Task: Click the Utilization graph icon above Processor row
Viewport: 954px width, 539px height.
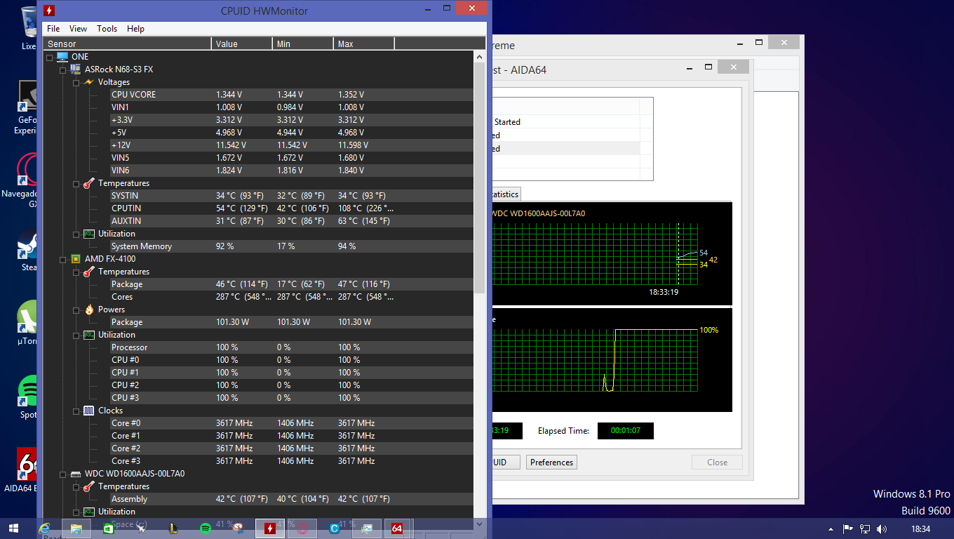Action: coord(88,335)
